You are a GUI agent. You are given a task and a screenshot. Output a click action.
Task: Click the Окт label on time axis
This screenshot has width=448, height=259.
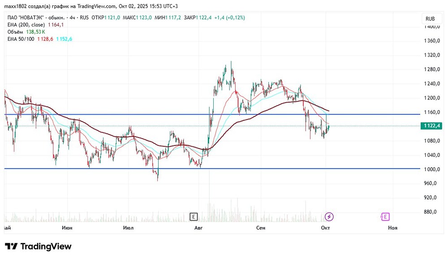tap(325, 228)
